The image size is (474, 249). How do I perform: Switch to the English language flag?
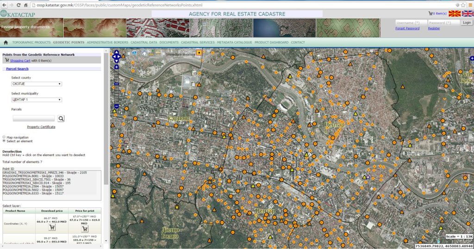point(467,14)
